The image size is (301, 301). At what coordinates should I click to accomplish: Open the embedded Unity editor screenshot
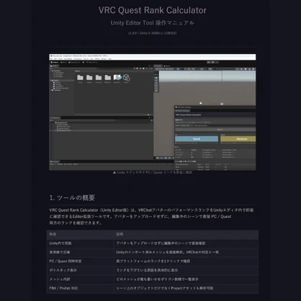[153, 112]
